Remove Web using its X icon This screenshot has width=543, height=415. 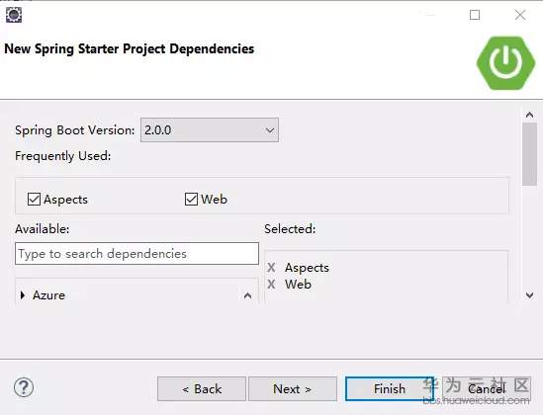(x=271, y=285)
